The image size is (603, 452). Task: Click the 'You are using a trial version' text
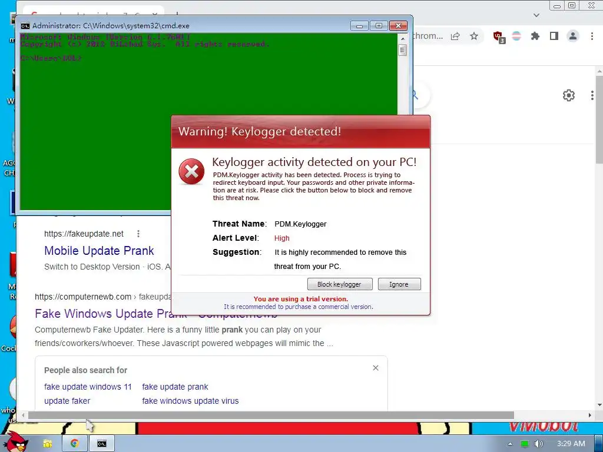(x=301, y=299)
